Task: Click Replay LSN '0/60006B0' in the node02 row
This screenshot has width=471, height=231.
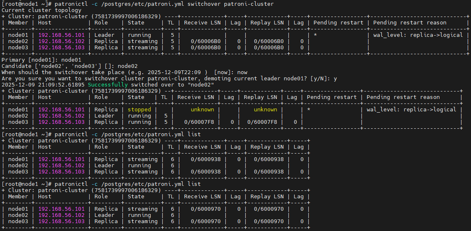Action: pos(268,41)
